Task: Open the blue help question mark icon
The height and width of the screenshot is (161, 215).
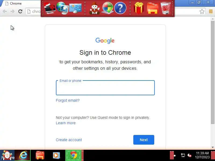Action: (120, 8)
